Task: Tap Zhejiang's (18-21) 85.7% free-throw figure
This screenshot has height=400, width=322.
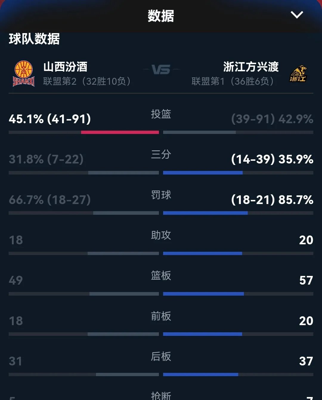Action: [272, 200]
